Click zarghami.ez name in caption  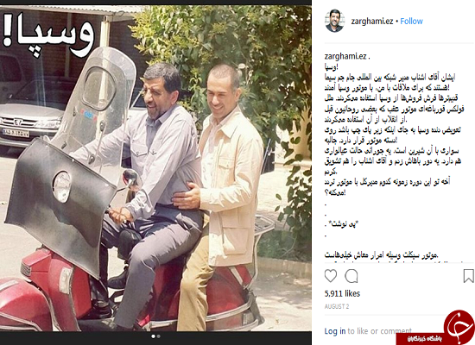[345, 56]
